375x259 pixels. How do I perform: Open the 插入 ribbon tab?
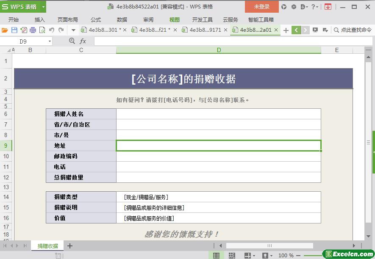tap(39, 19)
